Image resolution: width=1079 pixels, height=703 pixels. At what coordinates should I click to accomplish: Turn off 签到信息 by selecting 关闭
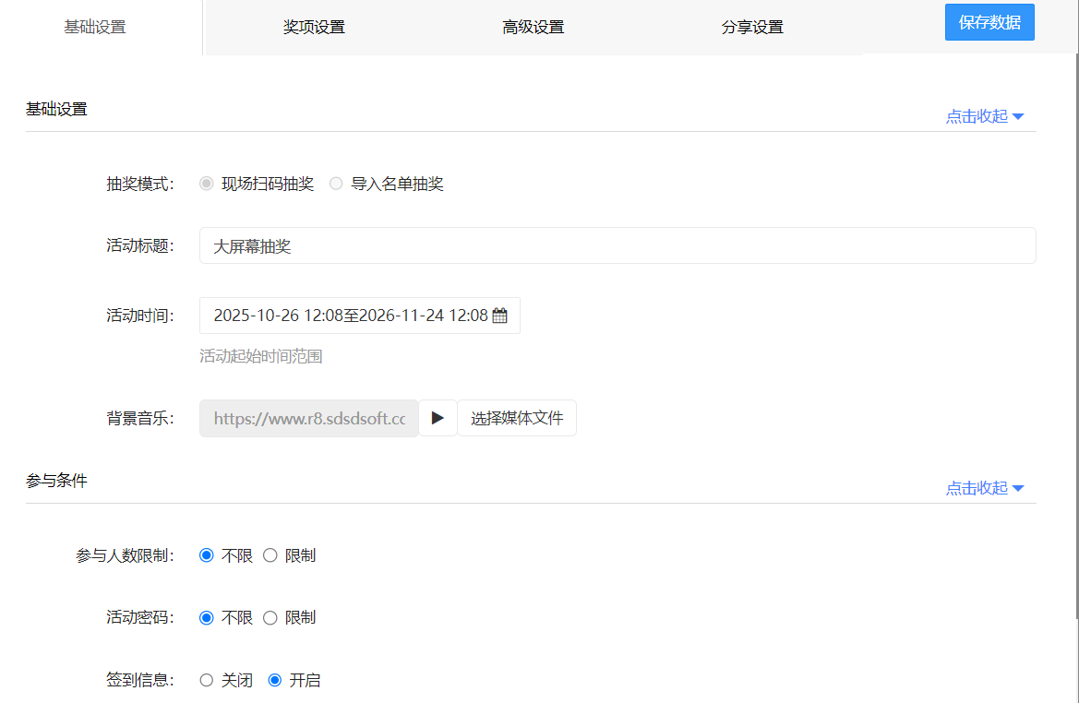(x=206, y=680)
